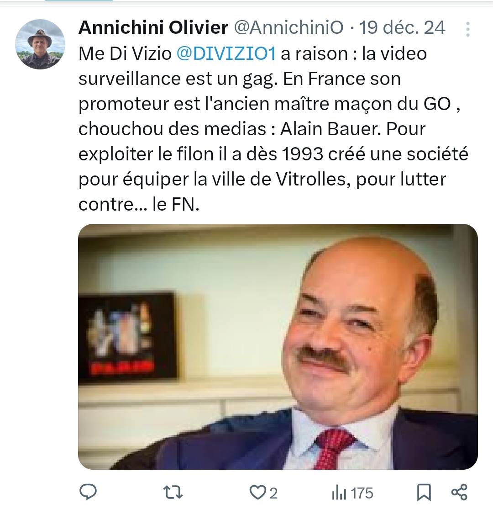Click the Annichini Olivier display name

(153, 27)
